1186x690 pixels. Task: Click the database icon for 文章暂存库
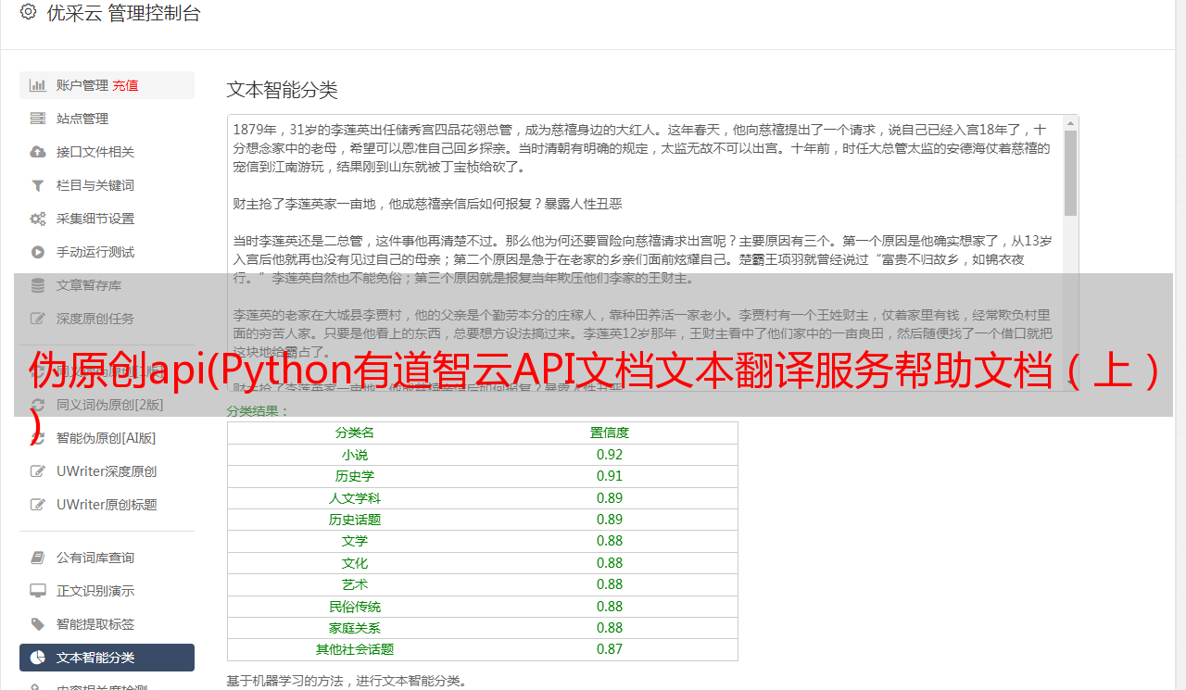38,285
